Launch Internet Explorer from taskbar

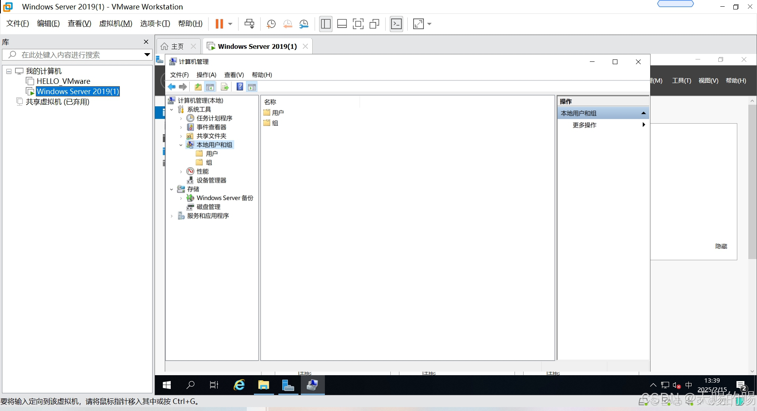click(x=239, y=385)
